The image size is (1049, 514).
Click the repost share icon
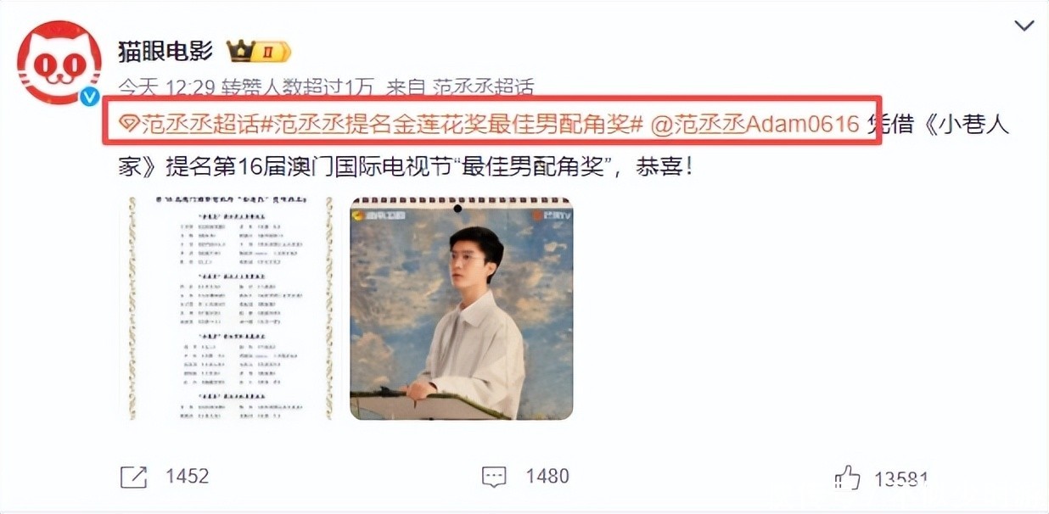[133, 477]
